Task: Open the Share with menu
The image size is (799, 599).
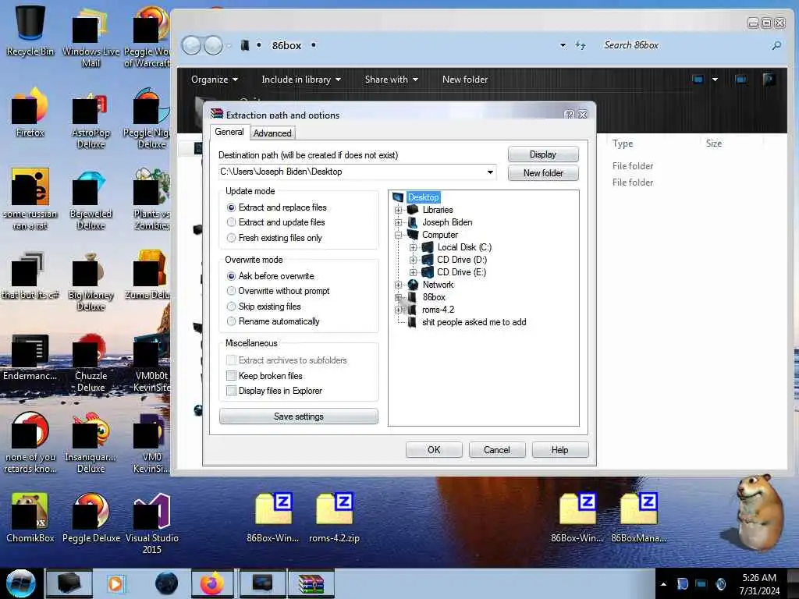Action: pos(392,80)
